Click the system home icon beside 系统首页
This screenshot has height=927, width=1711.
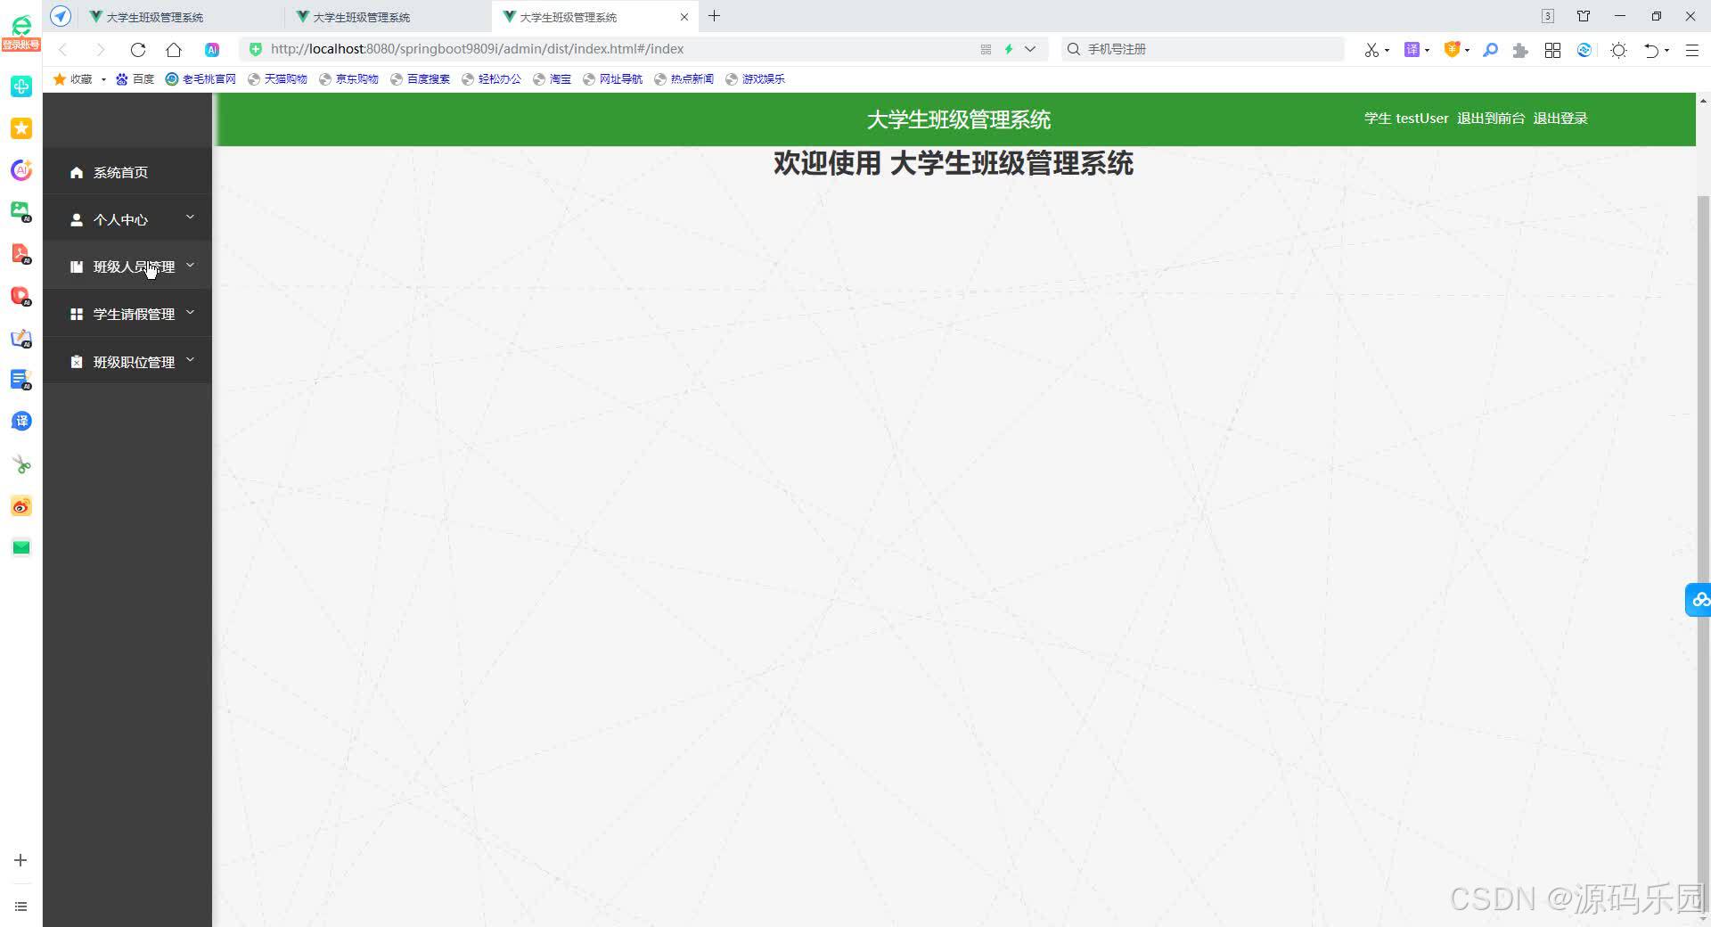click(77, 172)
